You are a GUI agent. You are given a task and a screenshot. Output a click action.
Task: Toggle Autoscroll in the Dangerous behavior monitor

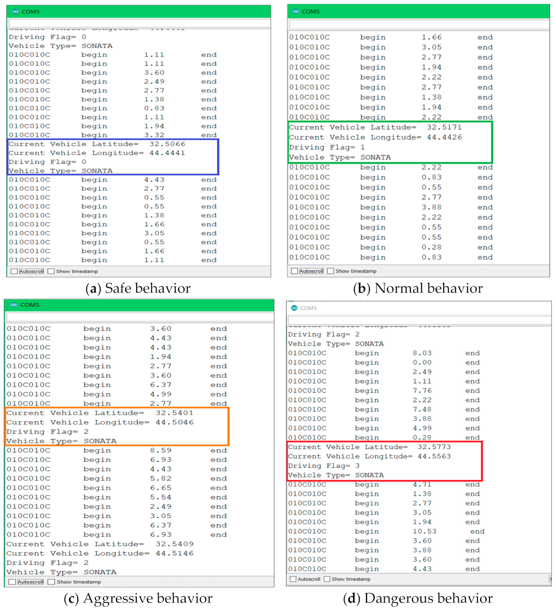tap(293, 579)
